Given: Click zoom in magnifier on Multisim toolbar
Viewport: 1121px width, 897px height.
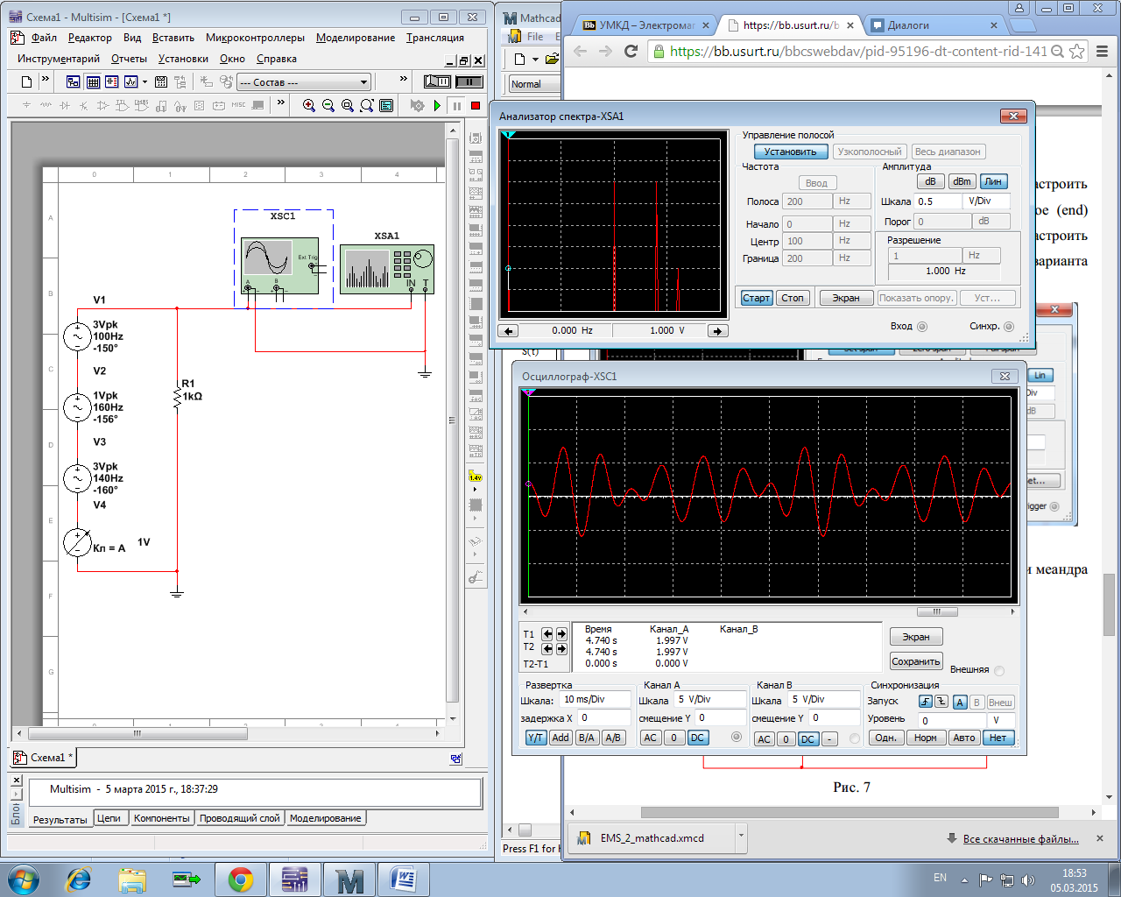Looking at the screenshot, I should pyautogui.click(x=309, y=105).
